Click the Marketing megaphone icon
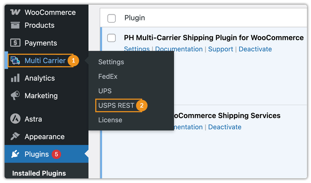The width and height of the screenshot is (311, 183). click(15, 95)
